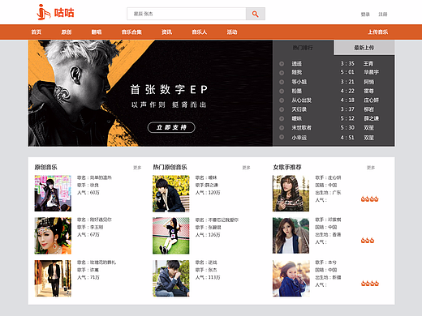The width and height of the screenshot is (422, 316).
Task: Open the third female singer's photo
Action: pyautogui.click(x=291, y=278)
